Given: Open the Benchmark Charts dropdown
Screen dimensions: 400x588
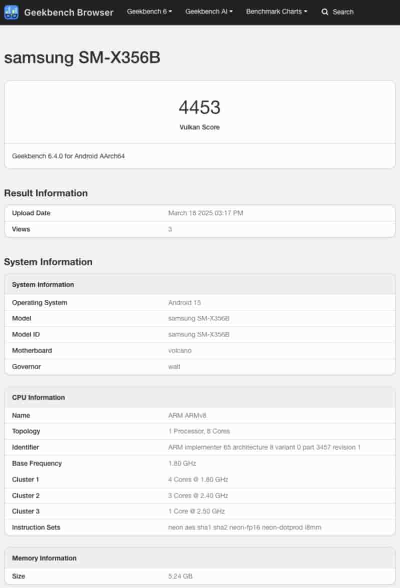Looking at the screenshot, I should (276, 11).
